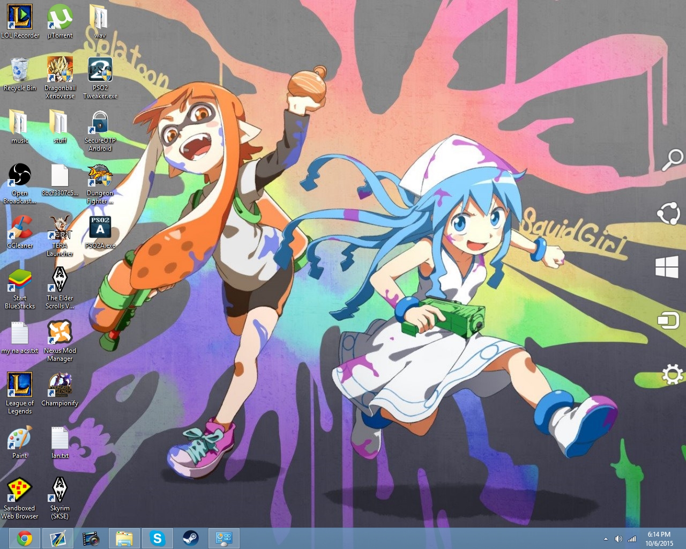Open Skype from the taskbar

pyautogui.click(x=157, y=538)
